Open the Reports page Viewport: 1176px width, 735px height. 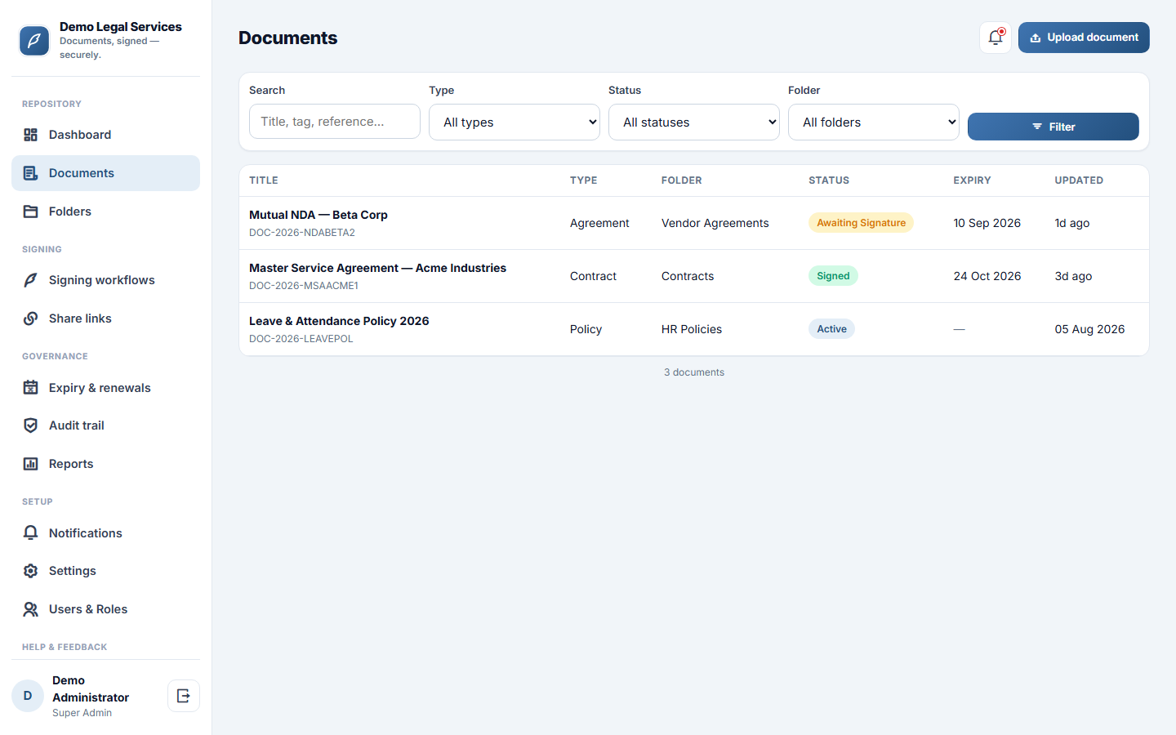pos(105,464)
